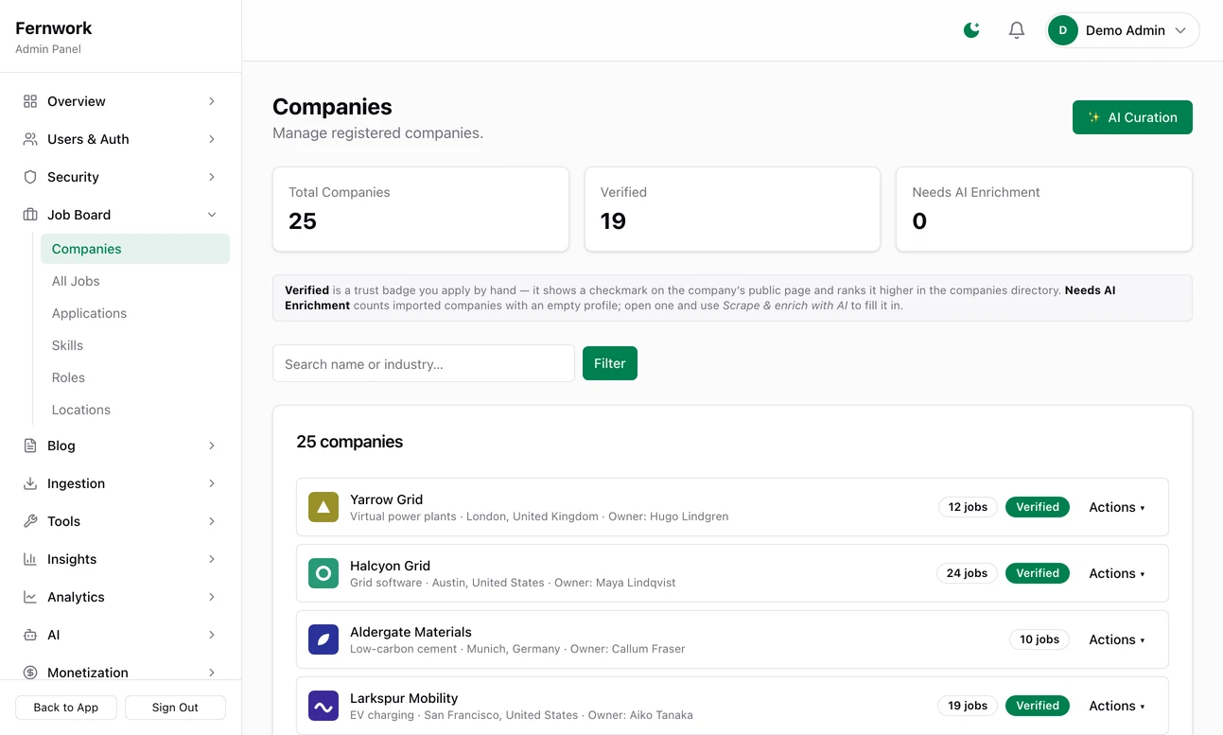Toggle dark mode moon icon
This screenshot has width=1223, height=735.
point(971,30)
